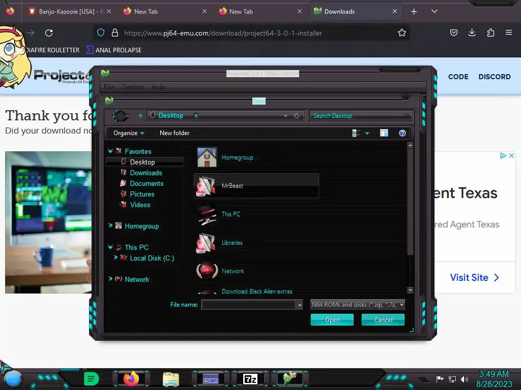The width and height of the screenshot is (521, 390).
Task: Close the advertisement with X
Action: coord(511,155)
